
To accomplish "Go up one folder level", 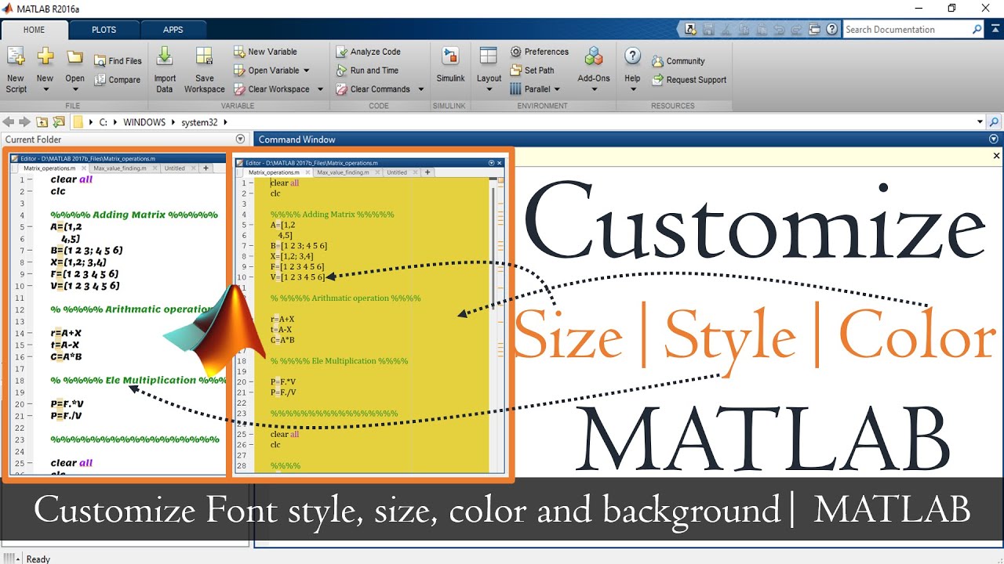I will click(x=42, y=122).
